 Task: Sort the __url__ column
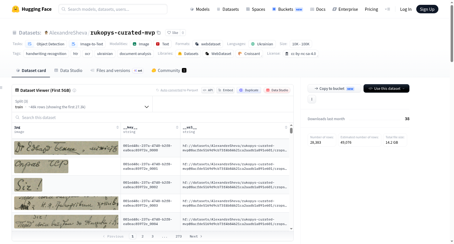point(286,128)
